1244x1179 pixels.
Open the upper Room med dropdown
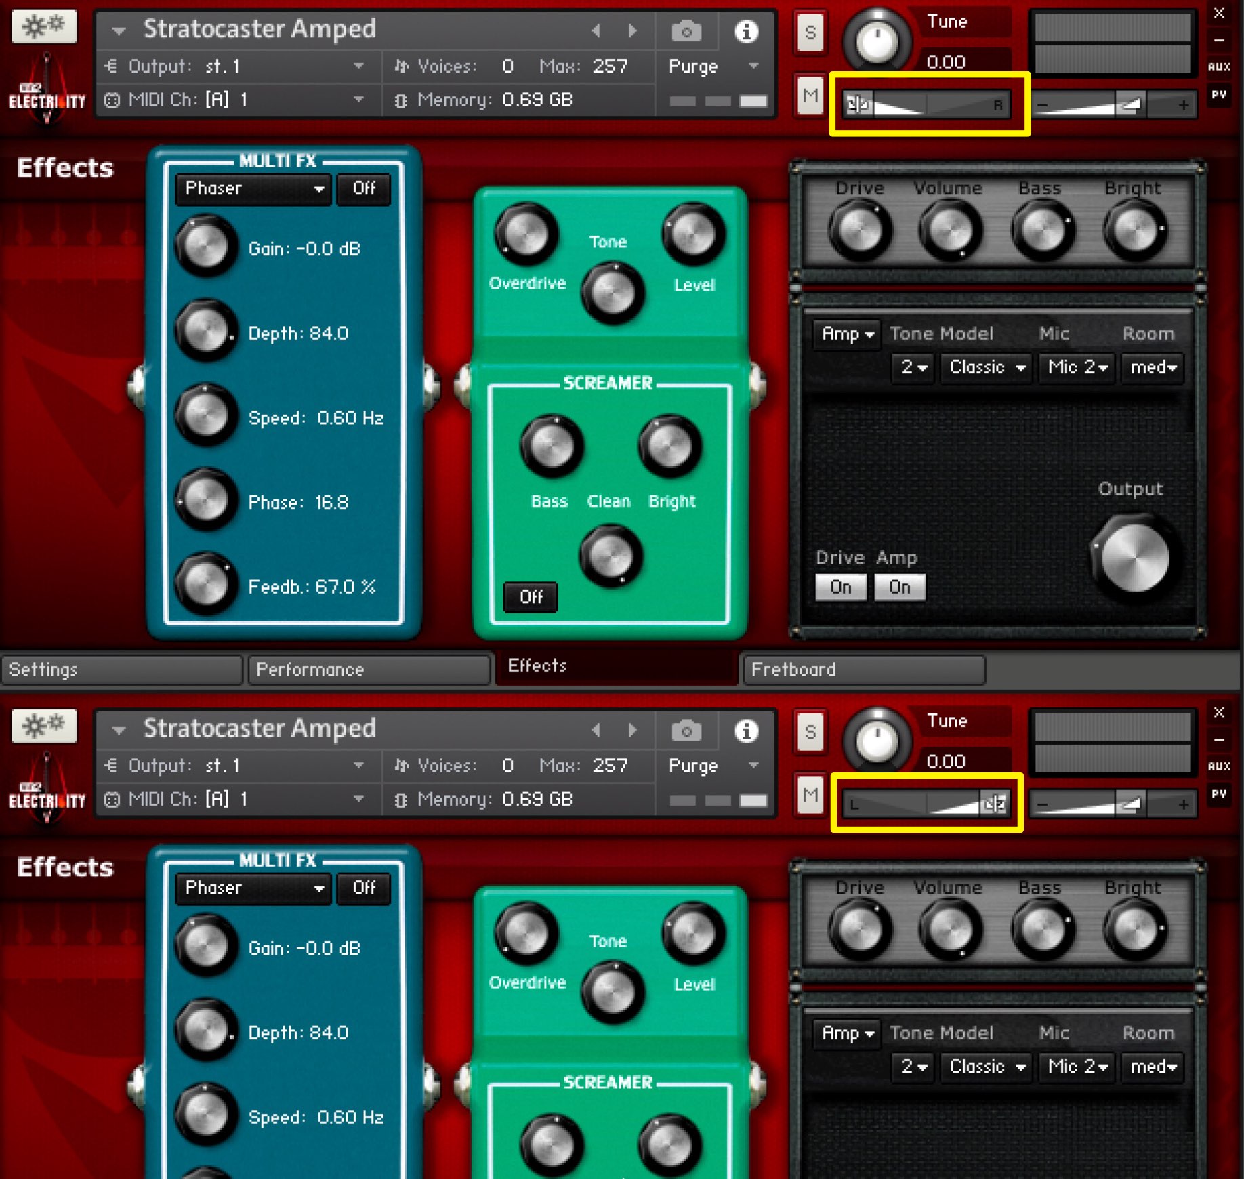click(1153, 367)
